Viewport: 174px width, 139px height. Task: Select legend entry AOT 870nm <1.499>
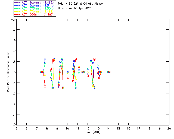point(34,11)
